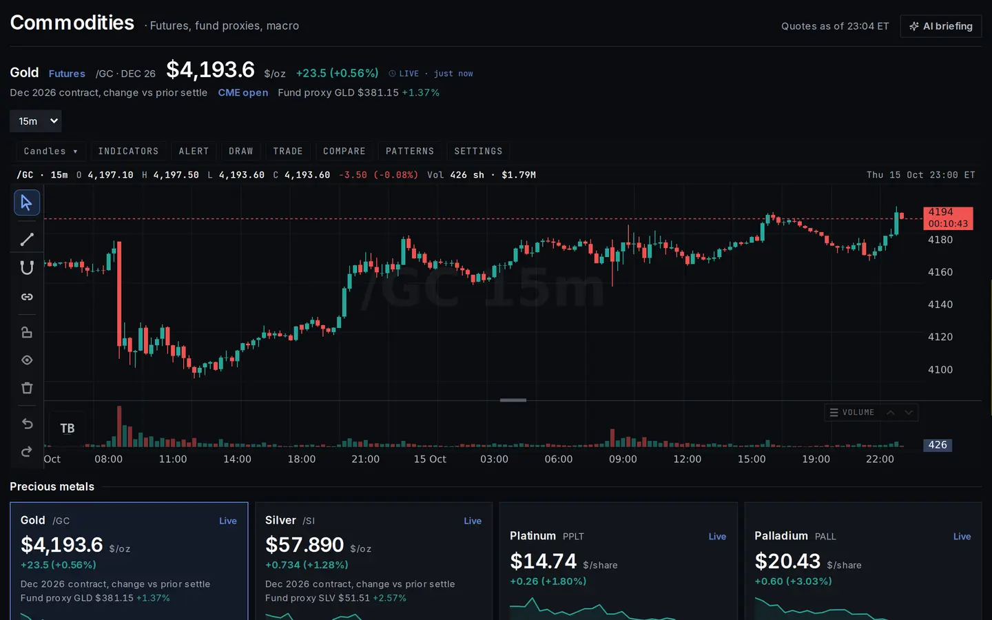Click the clock icon beside LIVE
992x620 pixels.
click(x=392, y=74)
